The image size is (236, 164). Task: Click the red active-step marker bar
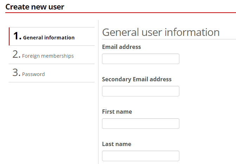(x=9, y=37)
